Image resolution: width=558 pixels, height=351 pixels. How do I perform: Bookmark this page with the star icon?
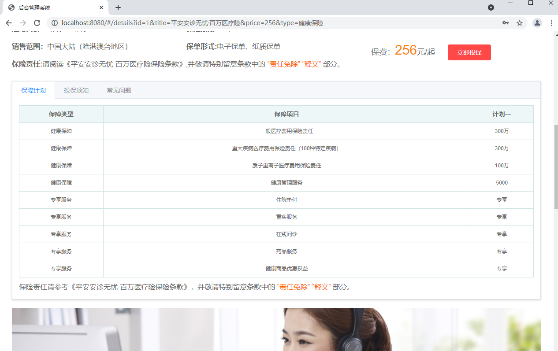point(520,23)
